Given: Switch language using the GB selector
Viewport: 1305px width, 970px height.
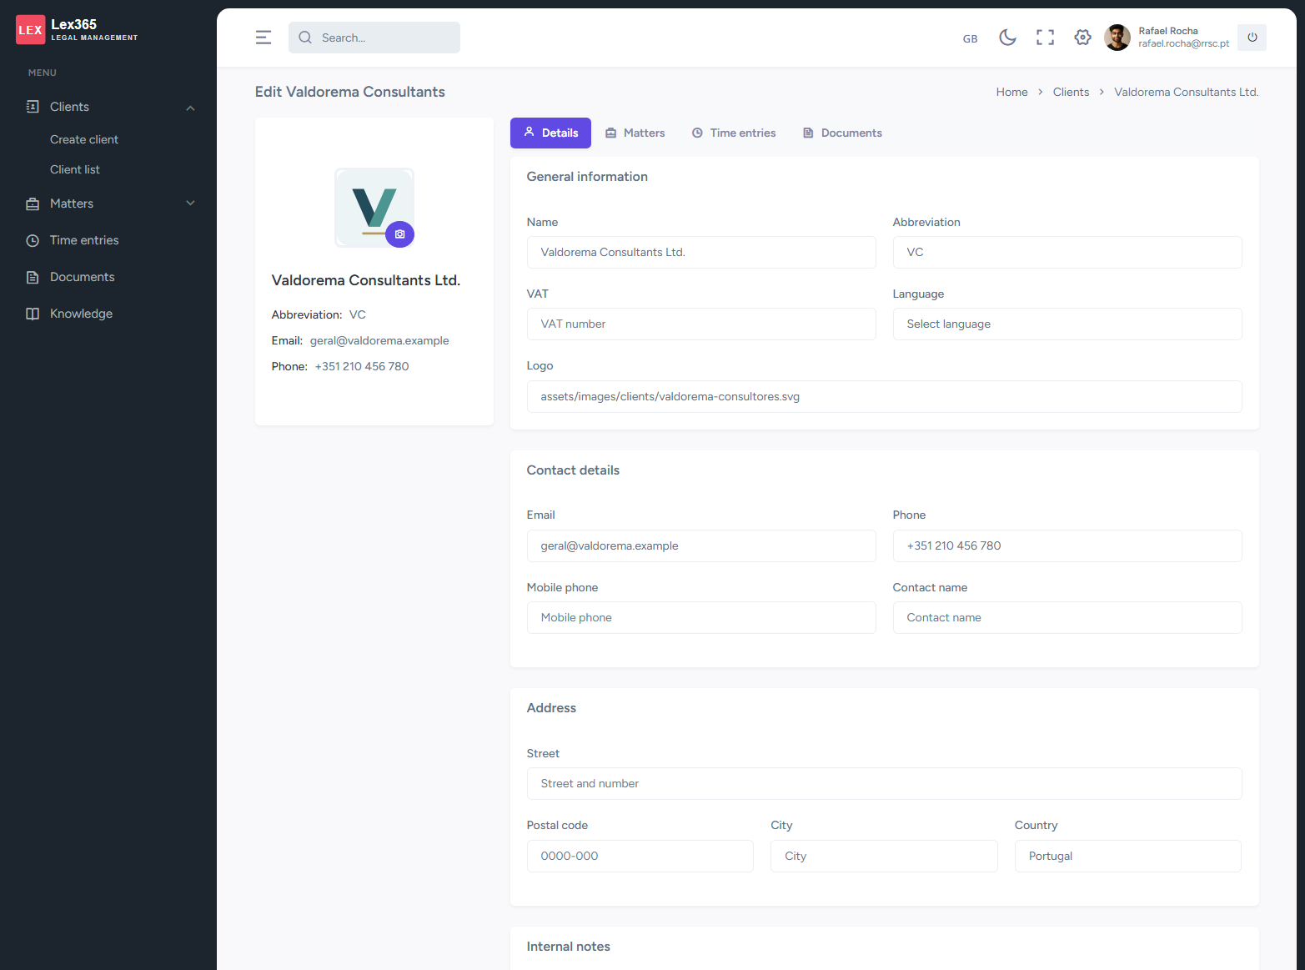Looking at the screenshot, I should [970, 38].
